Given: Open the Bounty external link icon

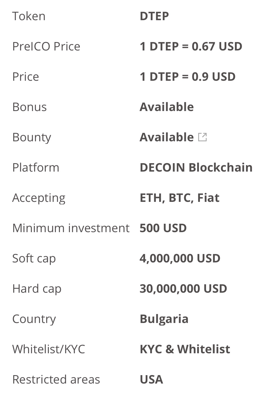Looking at the screenshot, I should (x=202, y=137).
